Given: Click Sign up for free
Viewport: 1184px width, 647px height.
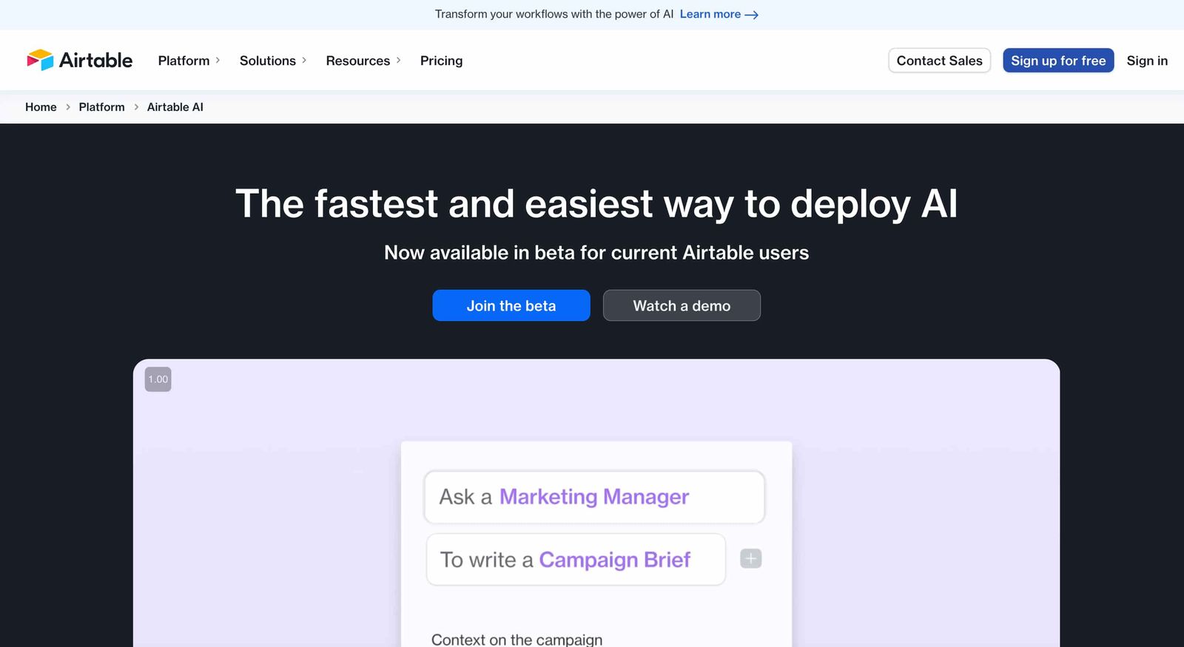Looking at the screenshot, I should pos(1058,61).
